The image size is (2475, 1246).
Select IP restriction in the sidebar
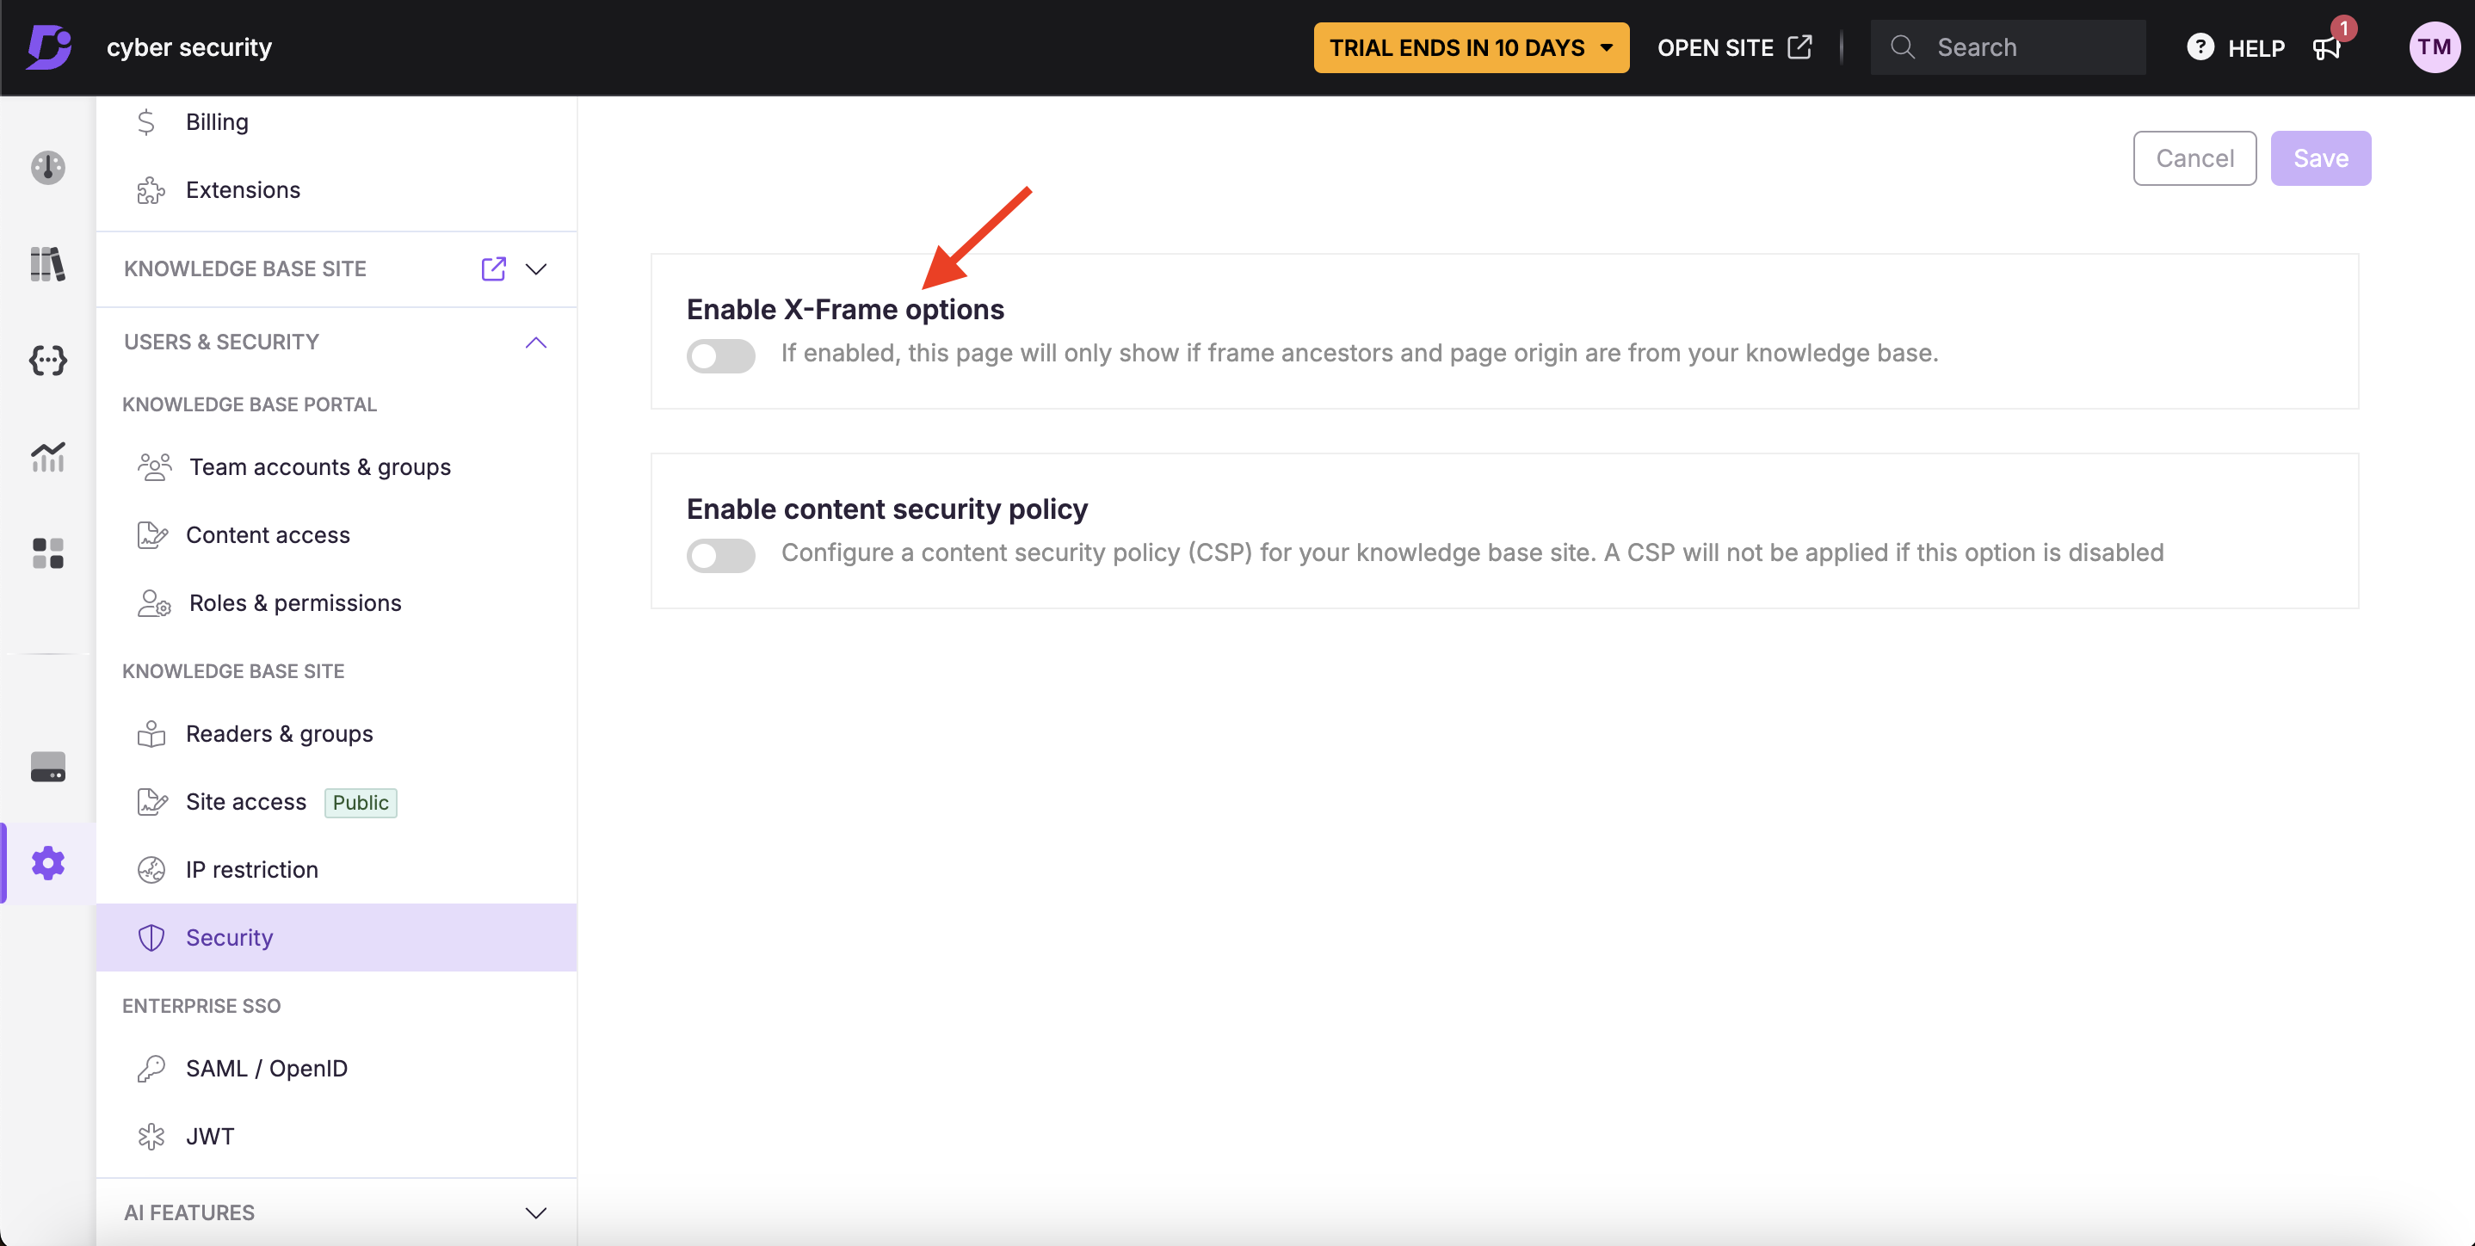(252, 869)
